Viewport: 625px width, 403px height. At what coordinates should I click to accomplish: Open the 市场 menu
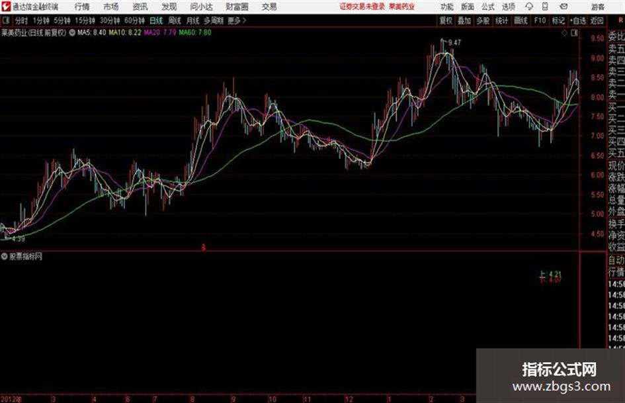click(x=111, y=7)
